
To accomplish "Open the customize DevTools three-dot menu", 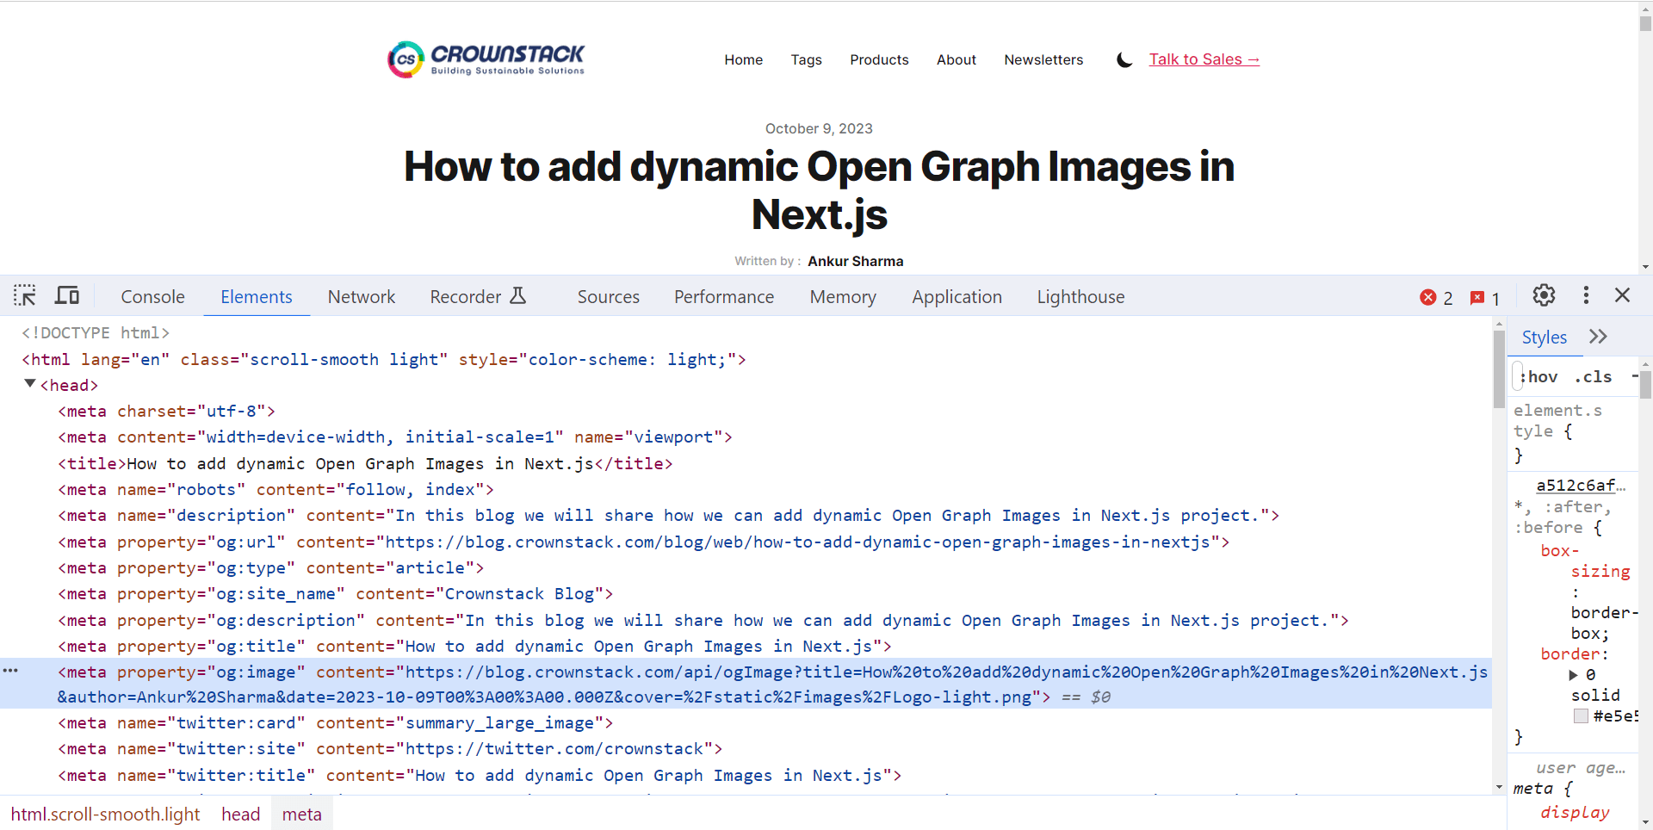I will tap(1587, 295).
